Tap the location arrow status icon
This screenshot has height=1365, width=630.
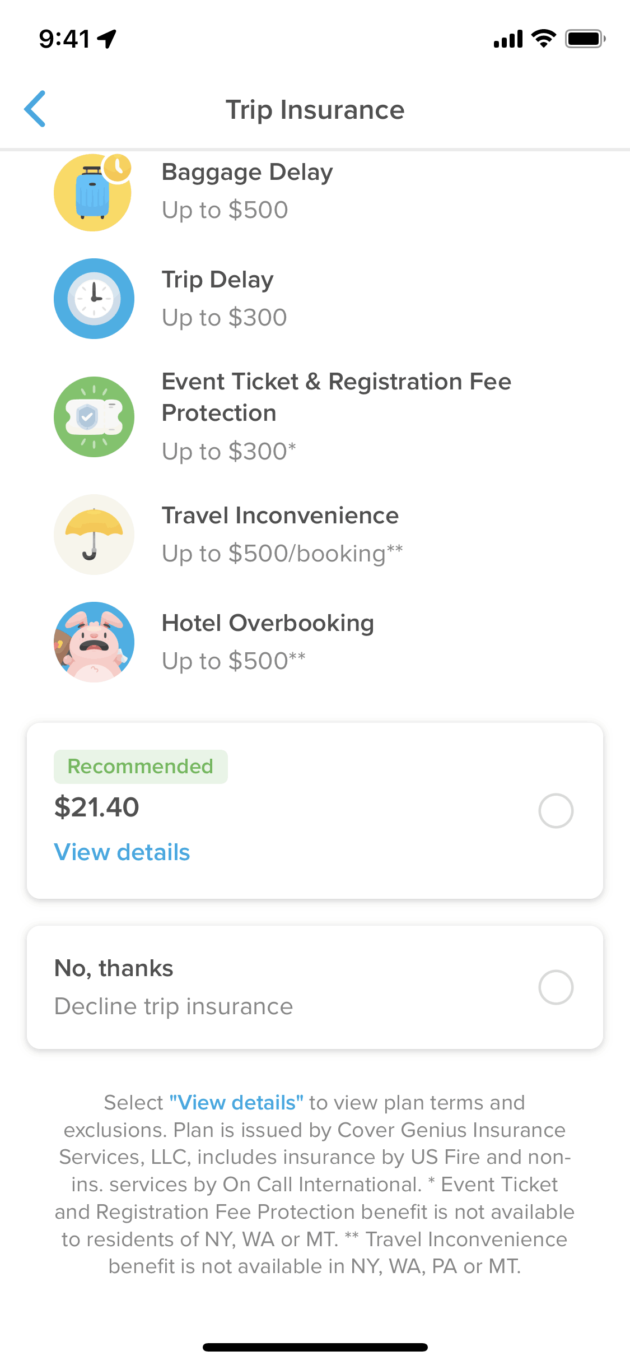[x=107, y=39]
